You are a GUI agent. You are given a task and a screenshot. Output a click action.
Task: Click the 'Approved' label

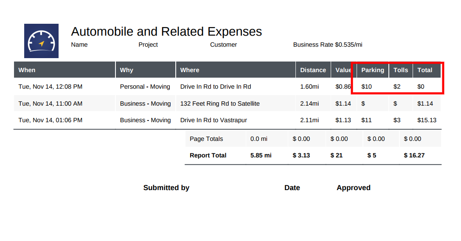click(x=354, y=188)
